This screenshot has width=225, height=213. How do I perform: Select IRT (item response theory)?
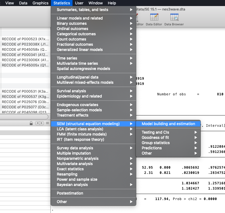click(93, 139)
